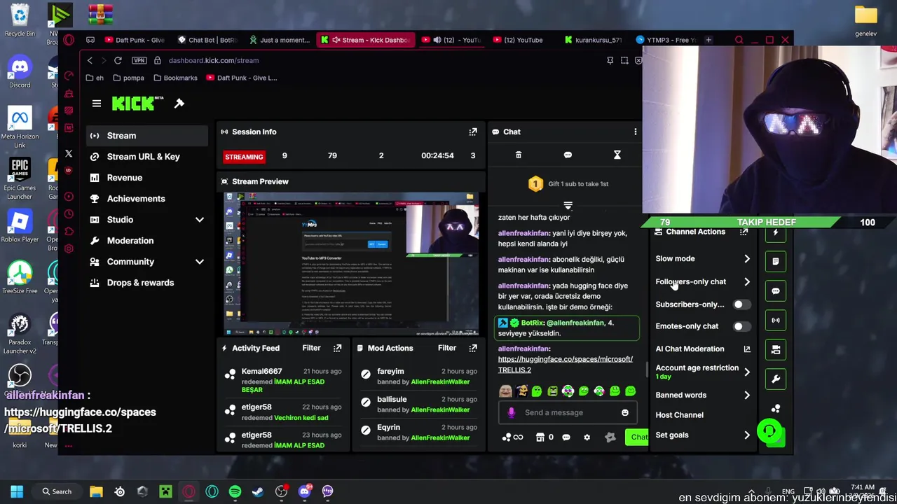
Task: Pop out the Mod Actions panel
Action: [x=473, y=348]
